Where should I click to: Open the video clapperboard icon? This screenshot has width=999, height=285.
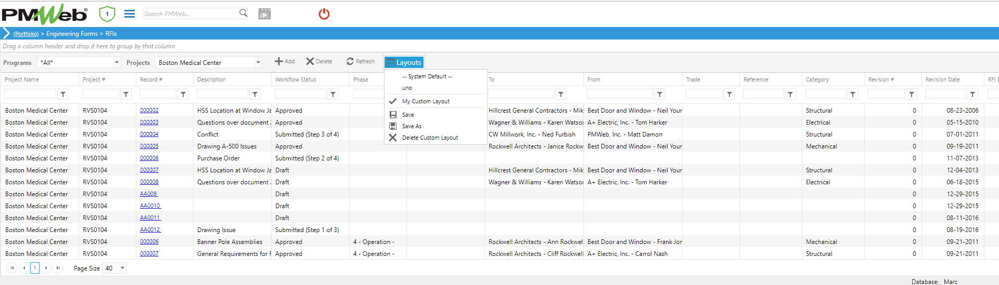[x=264, y=14]
